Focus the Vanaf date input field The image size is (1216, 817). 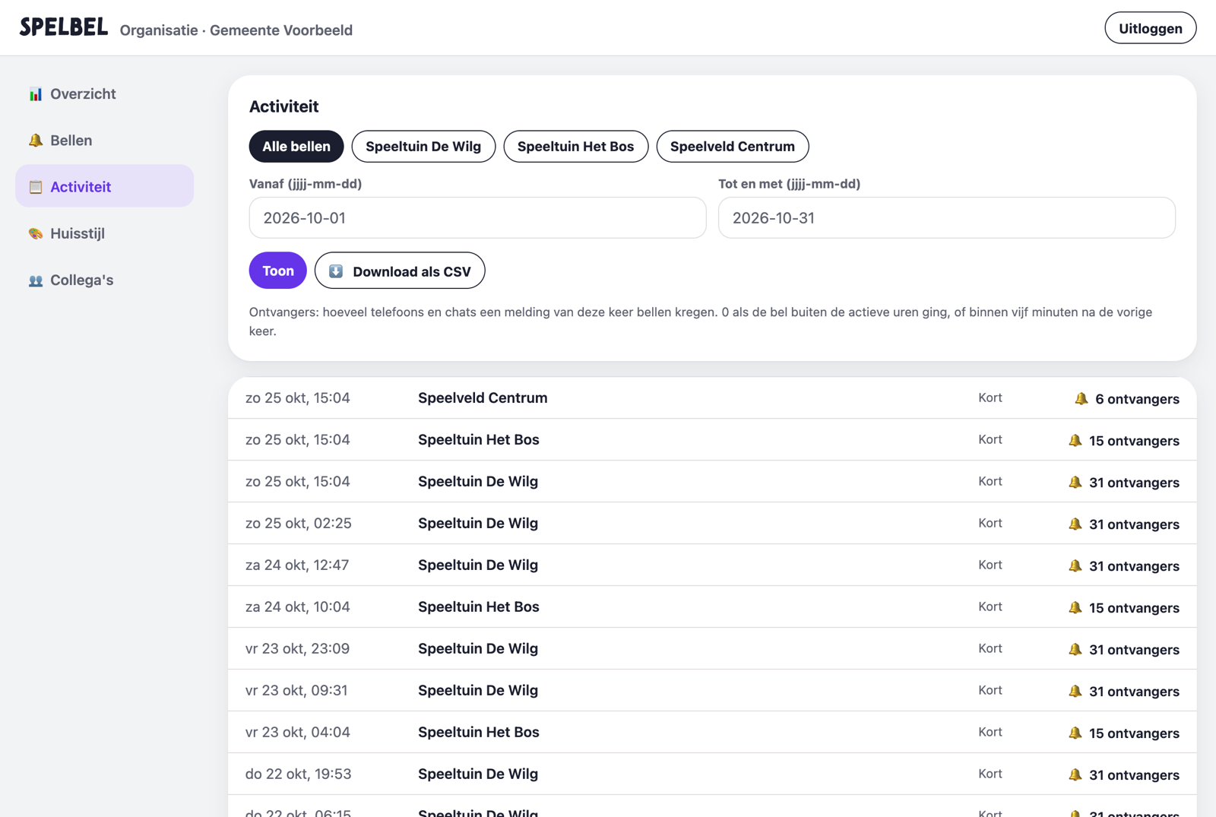pos(477,218)
